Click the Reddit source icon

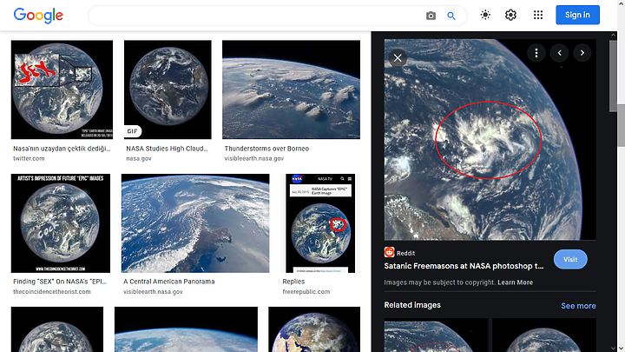coord(389,252)
